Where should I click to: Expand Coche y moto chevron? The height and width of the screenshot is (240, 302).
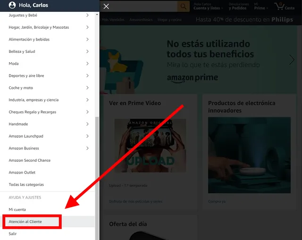pos(87,88)
